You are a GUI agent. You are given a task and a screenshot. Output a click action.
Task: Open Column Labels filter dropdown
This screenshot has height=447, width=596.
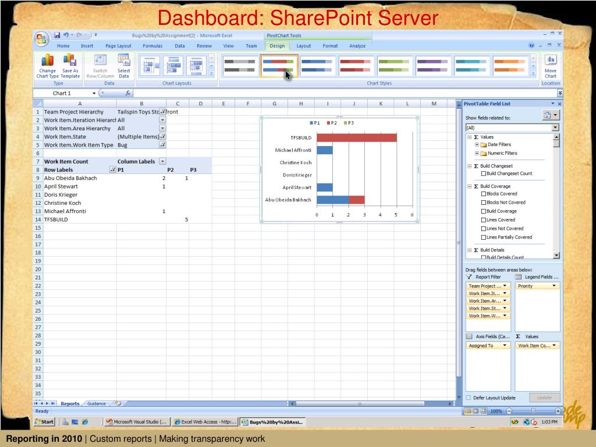(x=162, y=162)
